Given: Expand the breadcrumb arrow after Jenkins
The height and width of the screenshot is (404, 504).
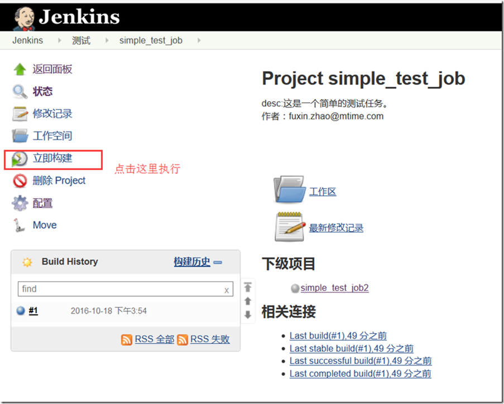Looking at the screenshot, I should [60, 41].
